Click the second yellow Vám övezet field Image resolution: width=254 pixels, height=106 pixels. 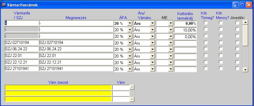point(58,93)
